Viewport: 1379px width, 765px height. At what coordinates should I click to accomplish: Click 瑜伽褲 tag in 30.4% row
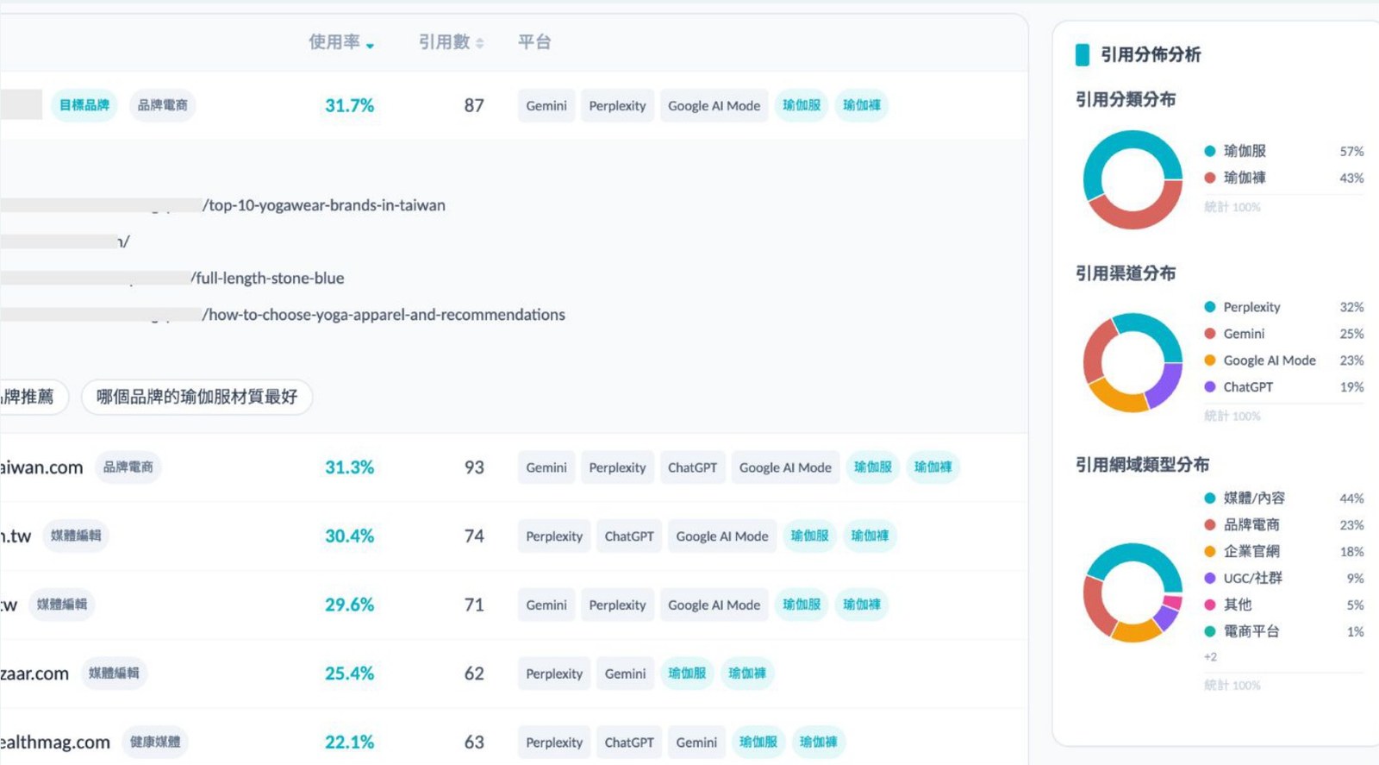870,536
